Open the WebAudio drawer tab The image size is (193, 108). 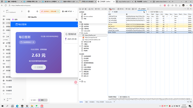pyautogui.click(x=109, y=102)
